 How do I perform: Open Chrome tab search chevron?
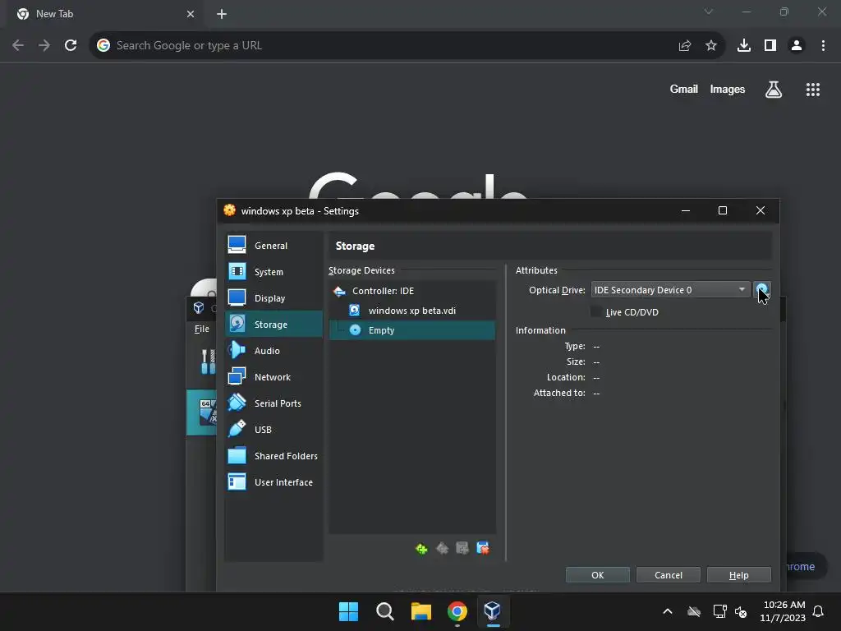709,12
